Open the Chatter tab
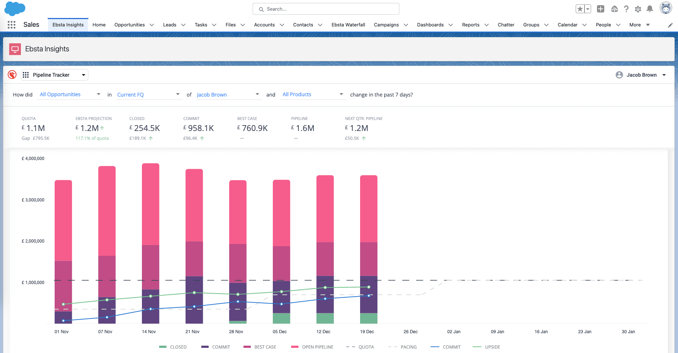The image size is (678, 353). click(x=506, y=25)
